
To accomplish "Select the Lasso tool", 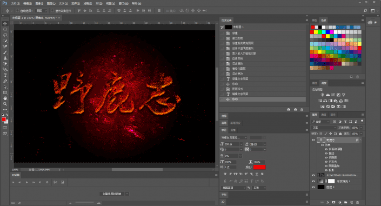I will tap(5, 35).
